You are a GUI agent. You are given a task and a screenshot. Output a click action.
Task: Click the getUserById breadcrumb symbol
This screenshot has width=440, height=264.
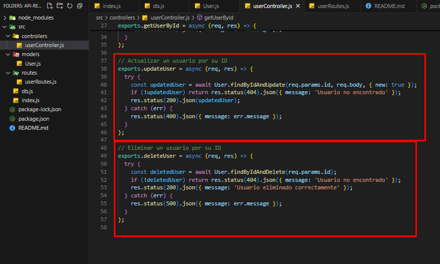[219, 18]
